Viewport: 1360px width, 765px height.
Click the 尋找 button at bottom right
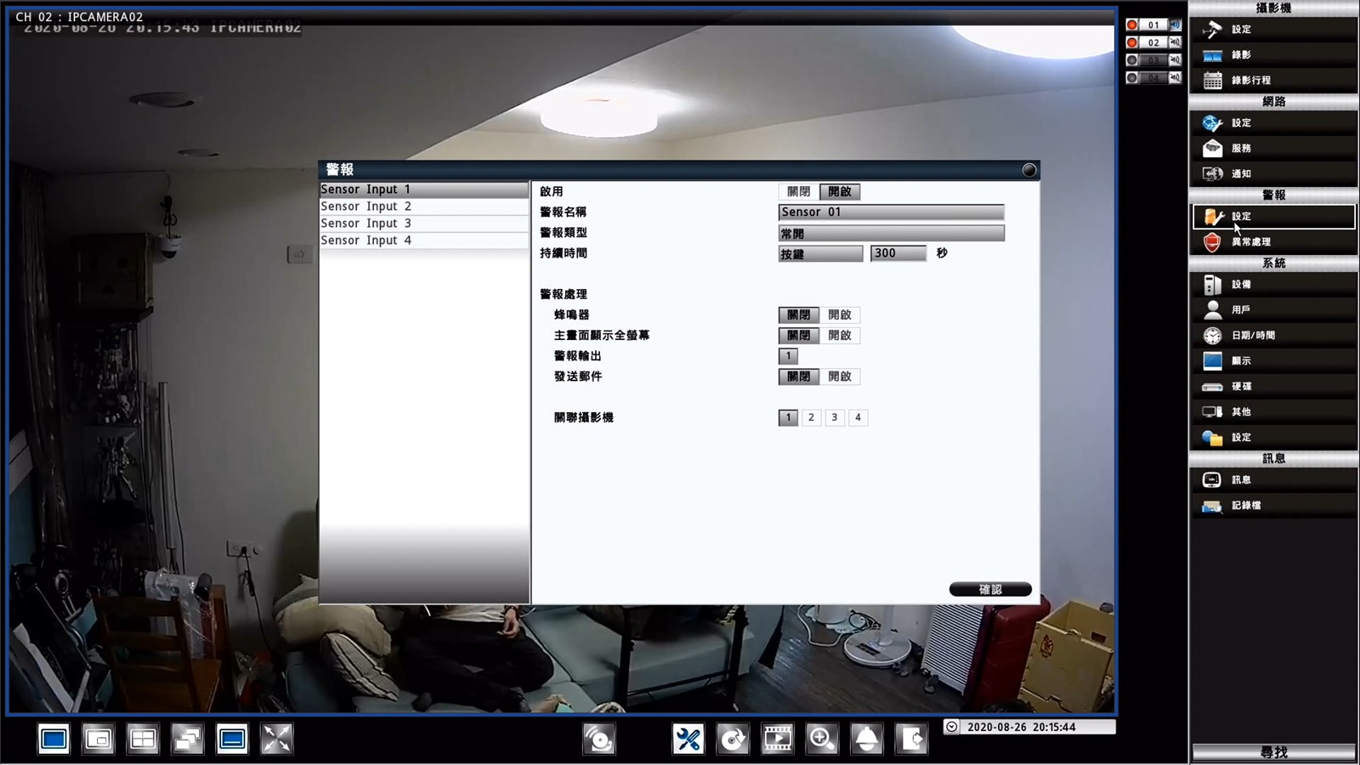click(x=1273, y=752)
